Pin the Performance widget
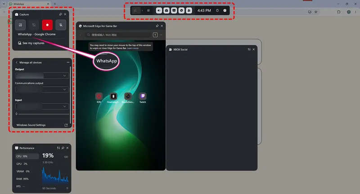The height and width of the screenshot is (194, 360). point(63,148)
